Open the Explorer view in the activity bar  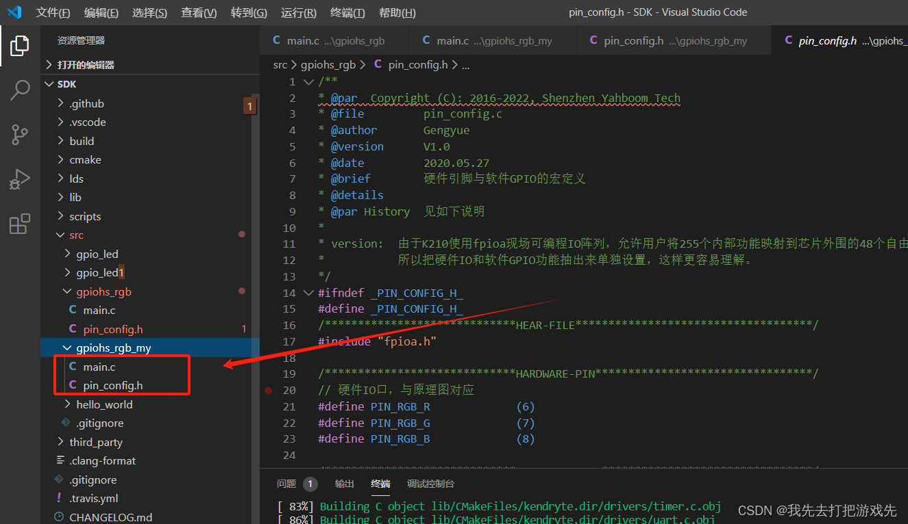pos(20,46)
